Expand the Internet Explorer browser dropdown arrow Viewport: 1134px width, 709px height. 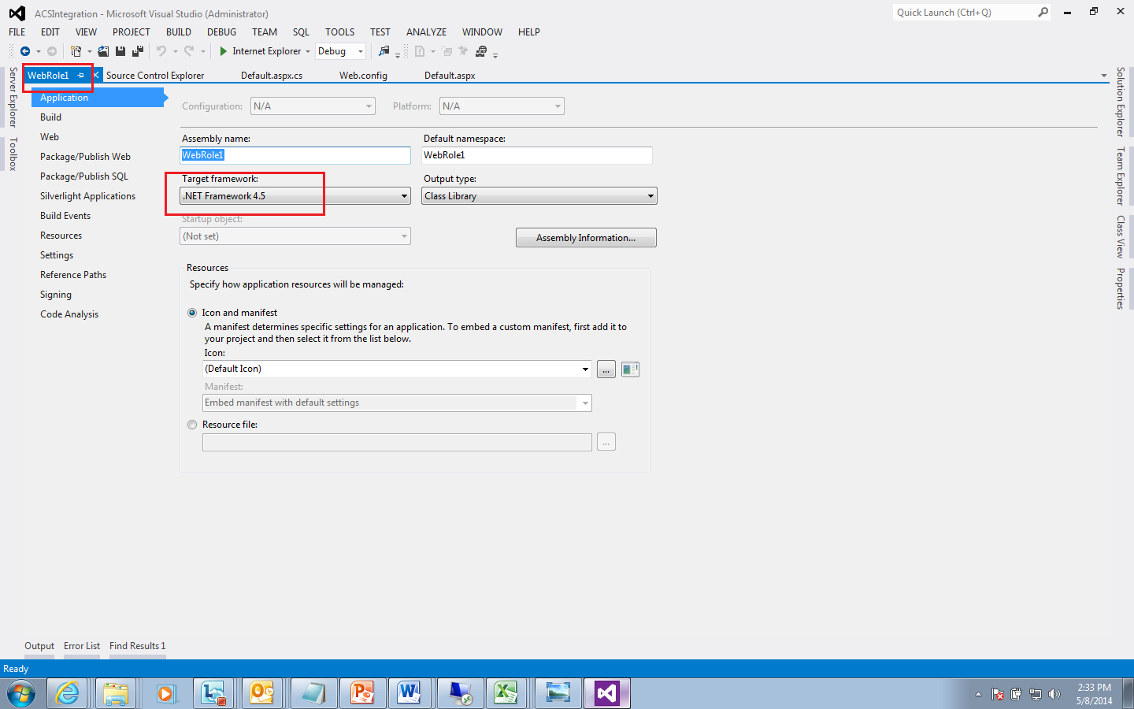pyautogui.click(x=308, y=51)
